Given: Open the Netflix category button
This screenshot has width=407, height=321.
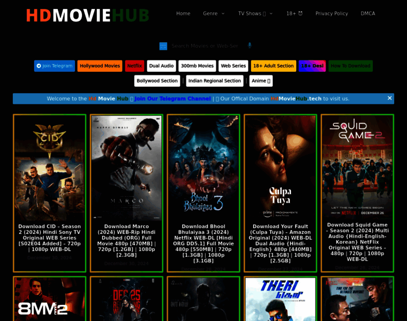Looking at the screenshot, I should click(x=134, y=66).
